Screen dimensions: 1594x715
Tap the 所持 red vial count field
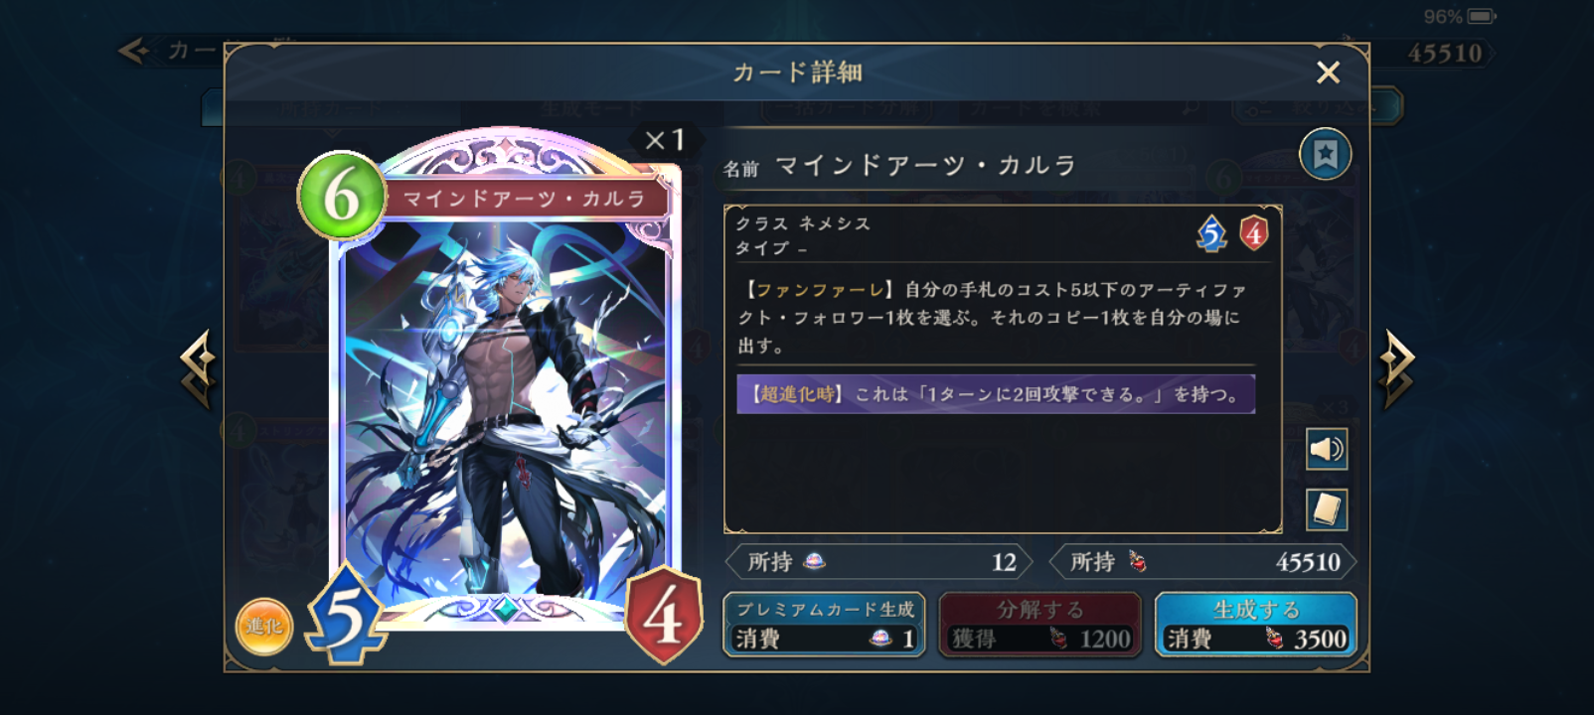(1202, 562)
